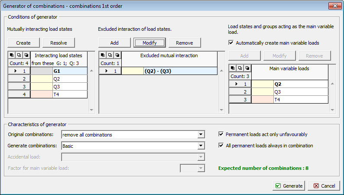Click invert-selection icon in Interacting load states table

pyautogui.click(x=26, y=55)
